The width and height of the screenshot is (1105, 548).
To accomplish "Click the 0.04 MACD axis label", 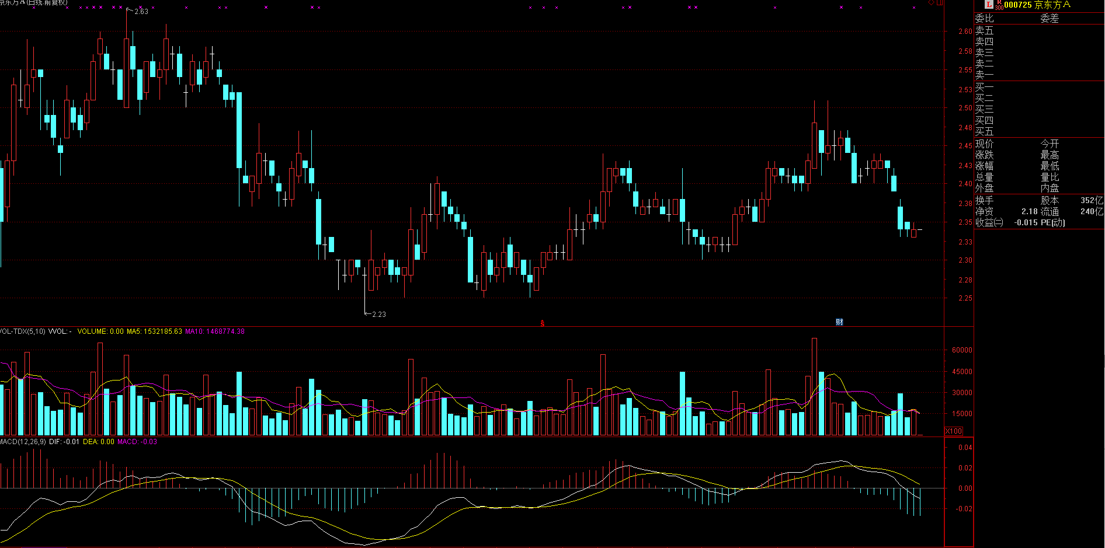I will [965, 448].
